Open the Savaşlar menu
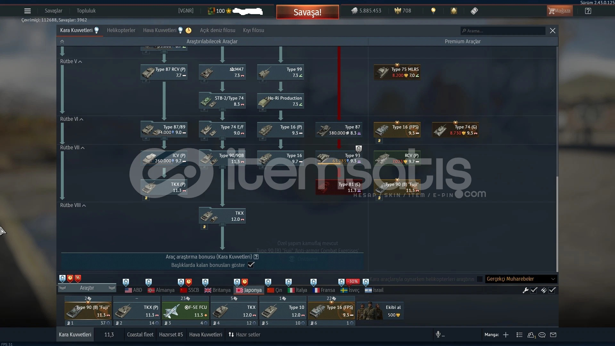The height and width of the screenshot is (346, 615). [x=53, y=11]
